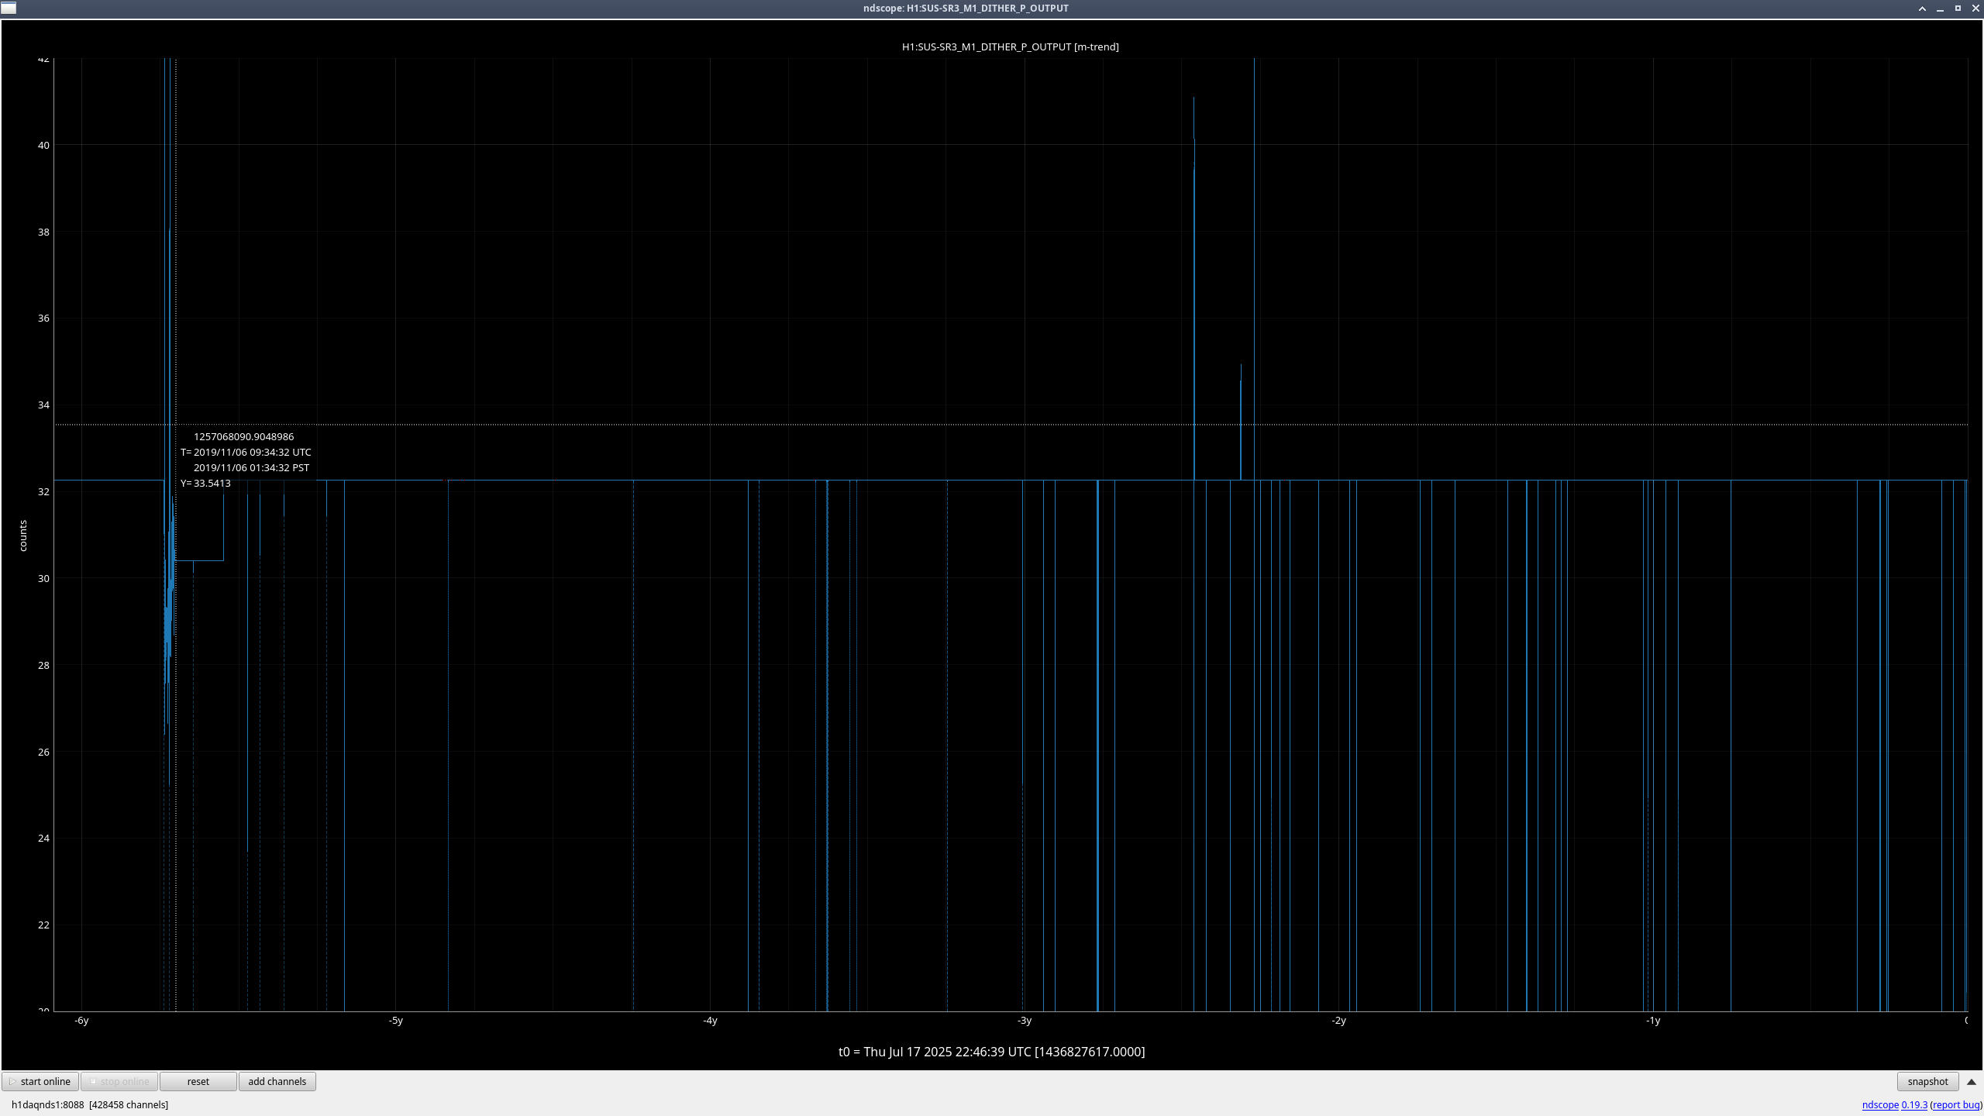The height and width of the screenshot is (1116, 1984).
Task: Click the counts y-axis label
Action: pos(23,536)
